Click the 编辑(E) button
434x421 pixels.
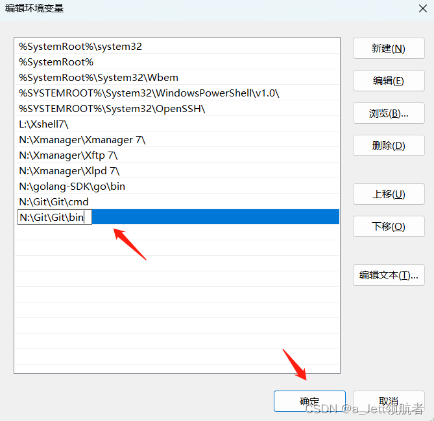389,81
